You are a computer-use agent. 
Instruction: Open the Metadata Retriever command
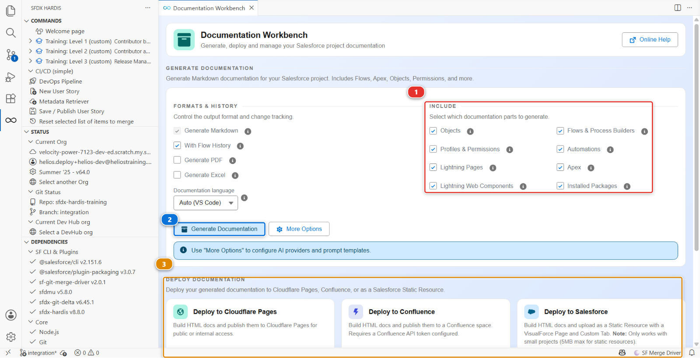pyautogui.click(x=64, y=101)
